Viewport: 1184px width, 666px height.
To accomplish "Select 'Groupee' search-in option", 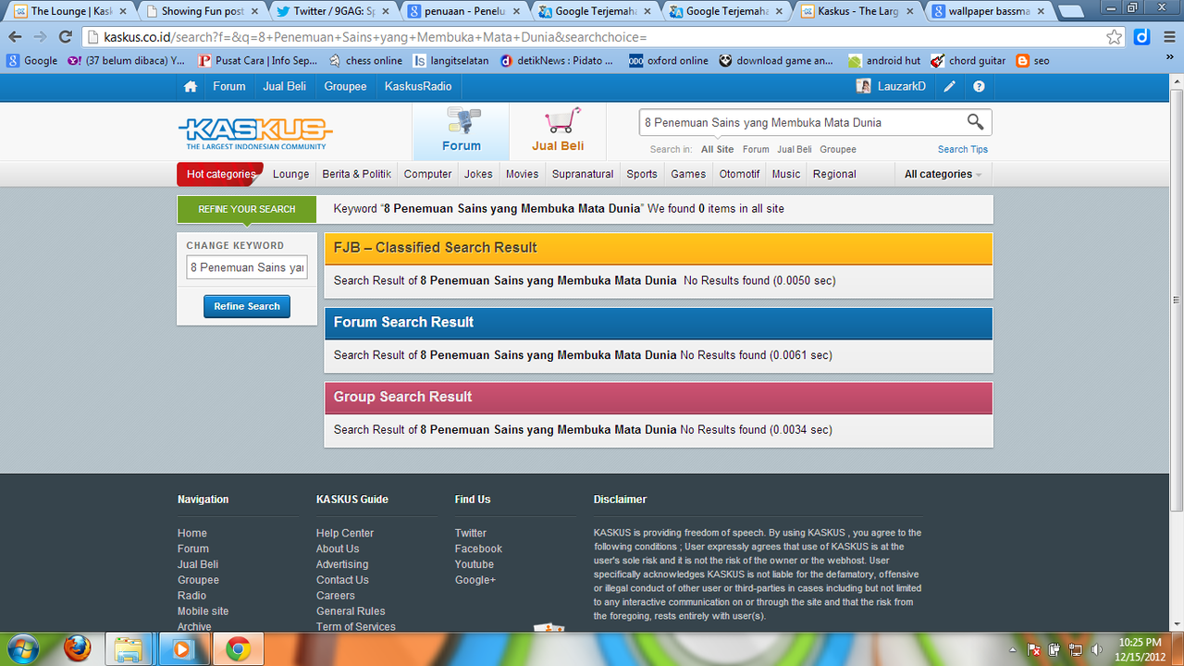I will click(838, 149).
